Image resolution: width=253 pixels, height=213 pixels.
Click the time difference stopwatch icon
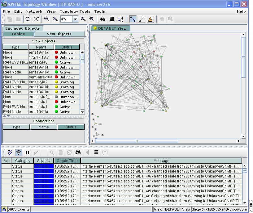tap(69, 152)
